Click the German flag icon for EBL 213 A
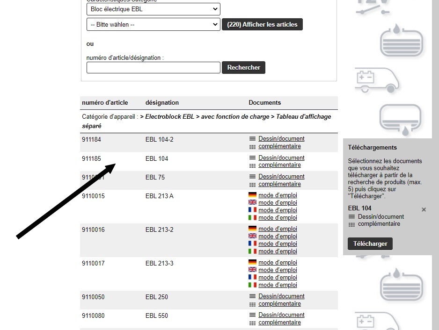 point(252,195)
